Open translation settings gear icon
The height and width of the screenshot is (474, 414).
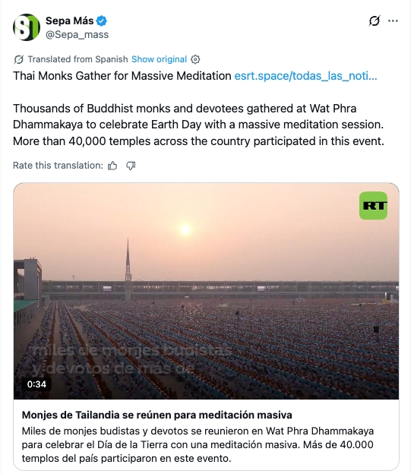[x=195, y=59]
